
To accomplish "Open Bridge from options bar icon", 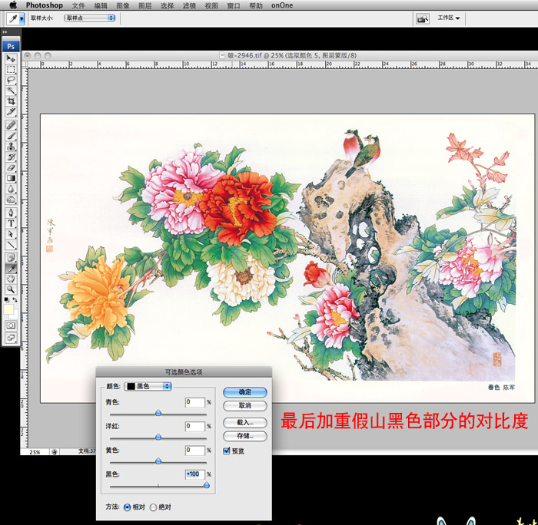I will 423,18.
